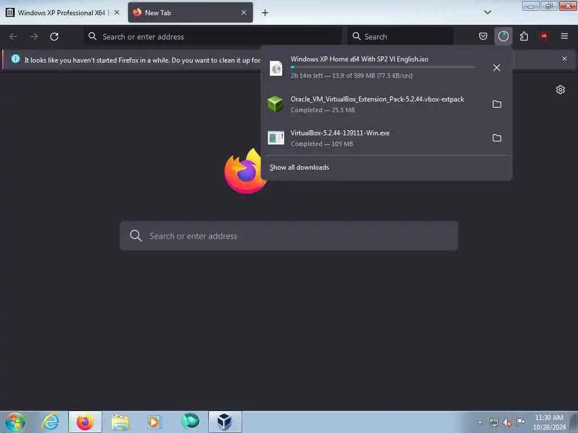The height and width of the screenshot is (433, 578).
Task: Expand the List all tabs chevron
Action: click(487, 12)
